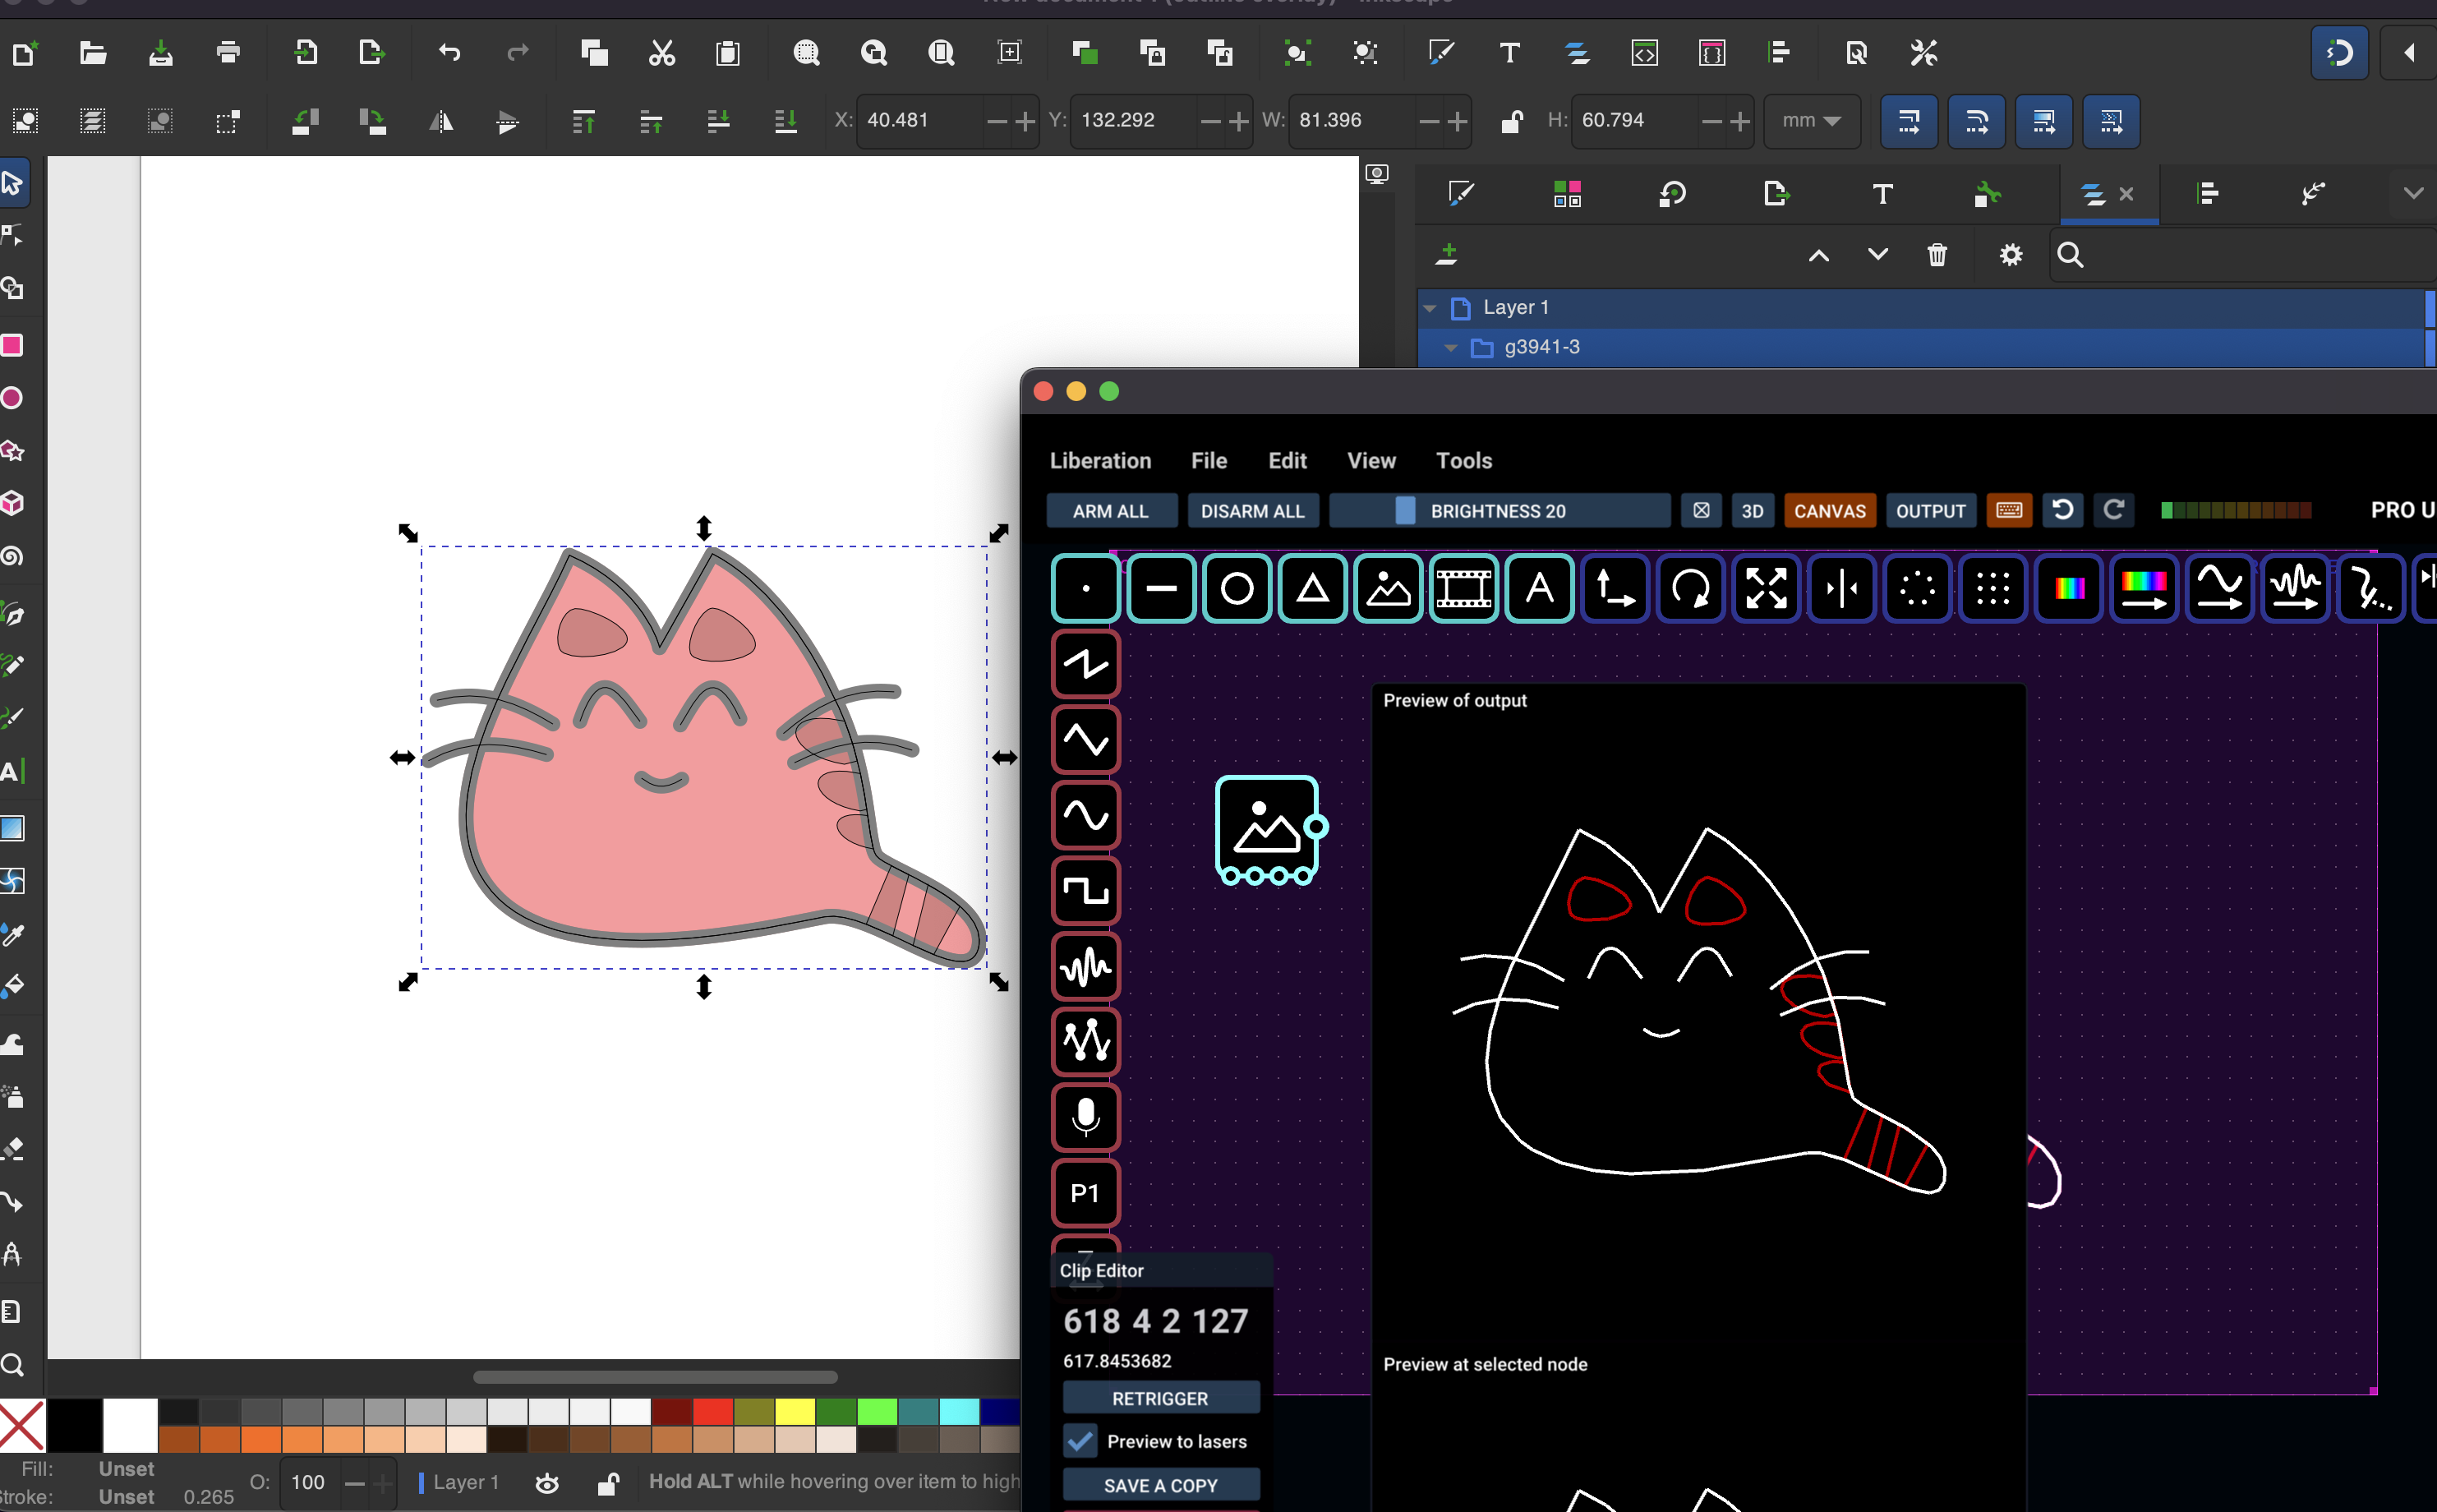The height and width of the screenshot is (1512, 2437).
Task: Expand the docked dialogs chevron menu
Action: tap(2413, 193)
